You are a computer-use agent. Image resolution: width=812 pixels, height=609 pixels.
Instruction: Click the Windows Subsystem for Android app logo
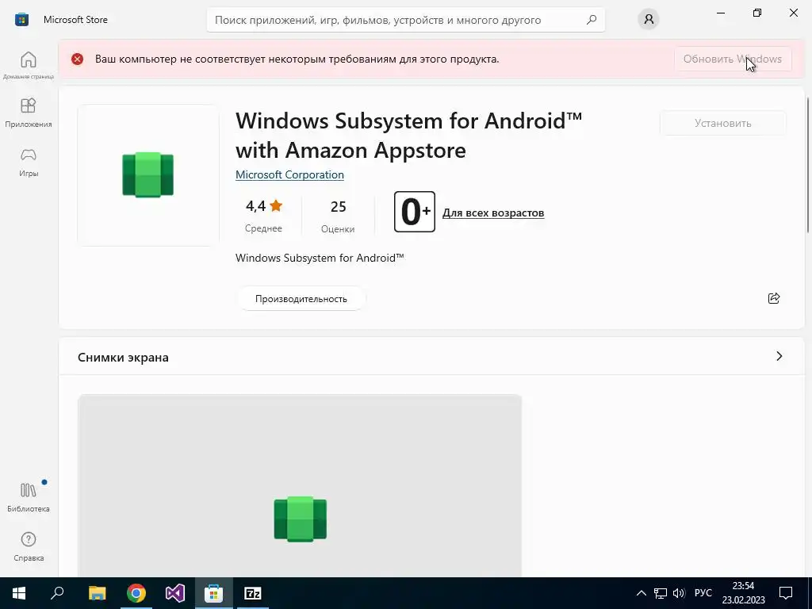(148, 174)
